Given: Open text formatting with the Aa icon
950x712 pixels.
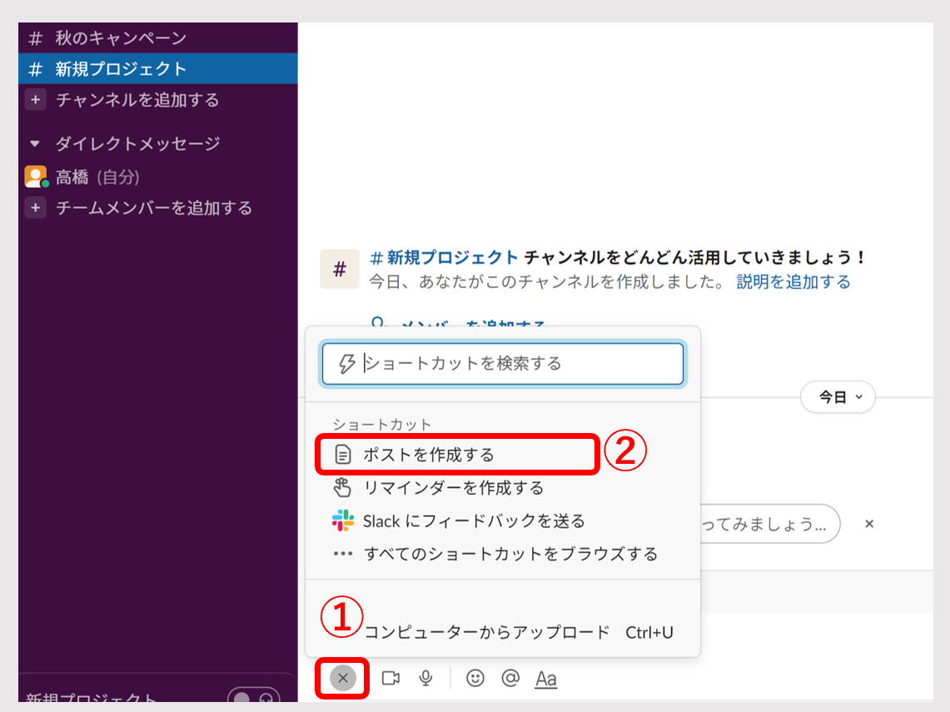Looking at the screenshot, I should (545, 679).
